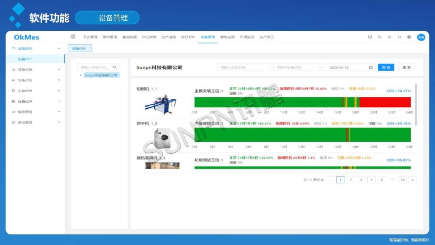435x245 pixels.
Task: Jump to last page 15
Action: pos(402,180)
